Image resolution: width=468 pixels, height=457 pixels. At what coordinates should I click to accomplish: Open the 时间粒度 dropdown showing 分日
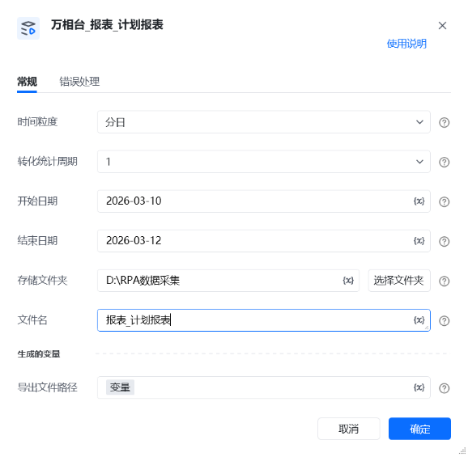point(263,122)
